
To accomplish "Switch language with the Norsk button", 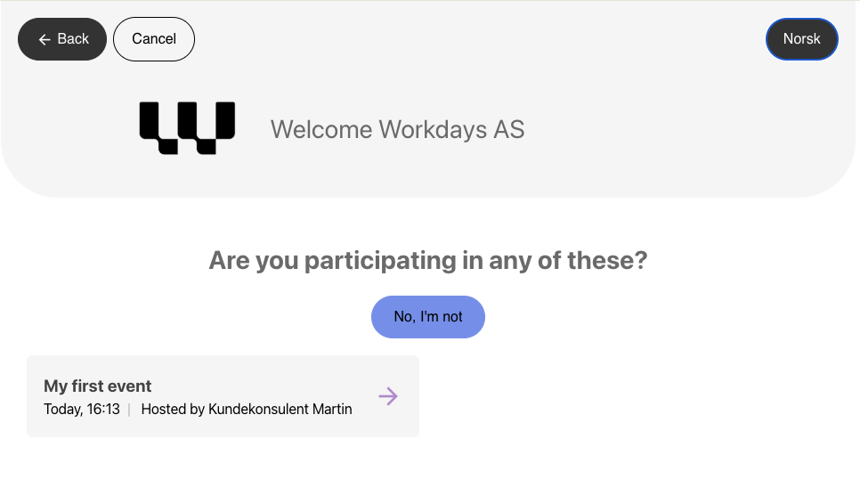I will coord(801,39).
